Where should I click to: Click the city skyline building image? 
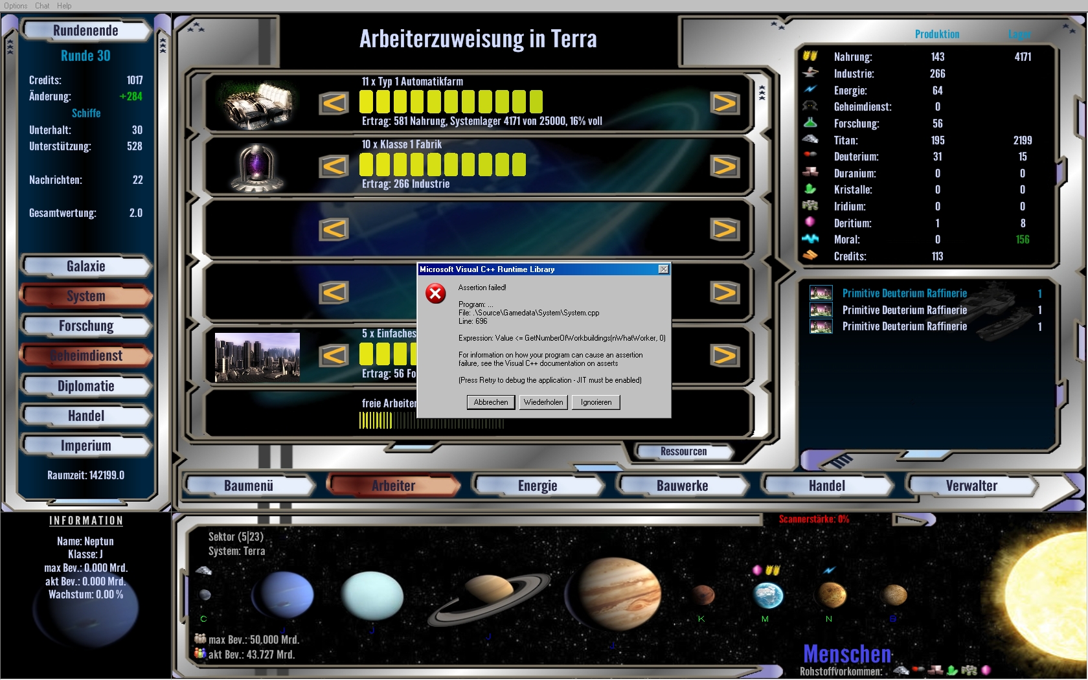point(258,357)
